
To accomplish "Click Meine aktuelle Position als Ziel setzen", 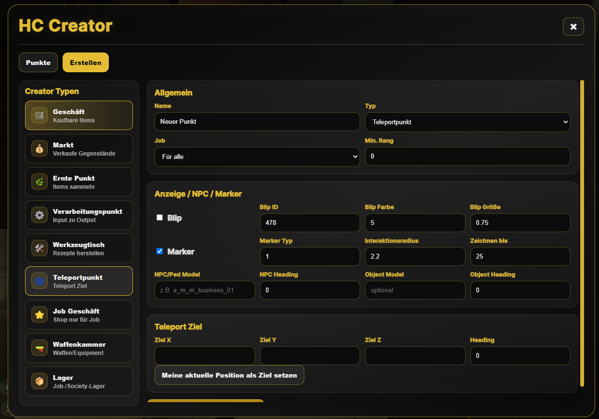I will (229, 375).
